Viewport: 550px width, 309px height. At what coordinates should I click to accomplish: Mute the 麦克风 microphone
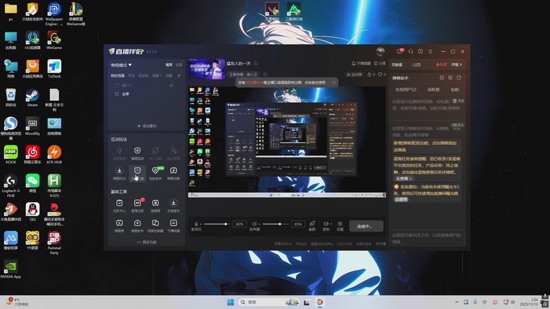point(196,224)
